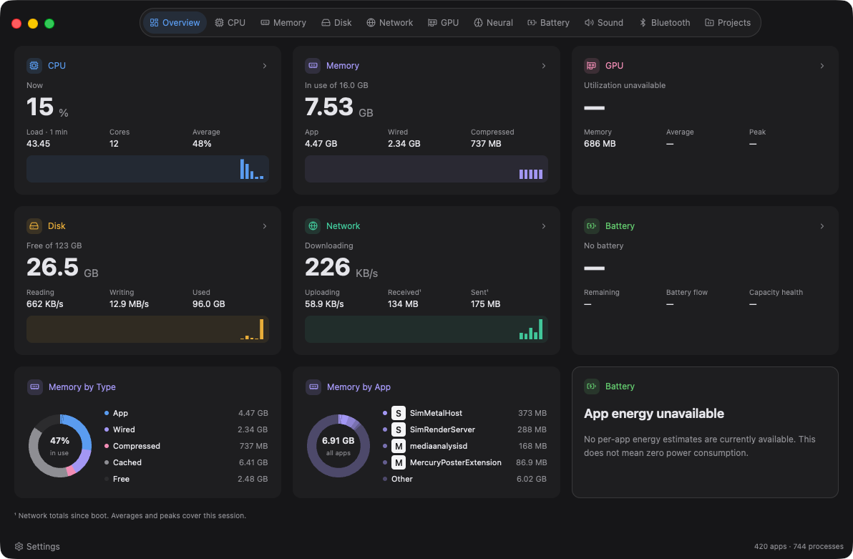Open the Memory card chevron
Screen dimensions: 853x559
coord(543,66)
